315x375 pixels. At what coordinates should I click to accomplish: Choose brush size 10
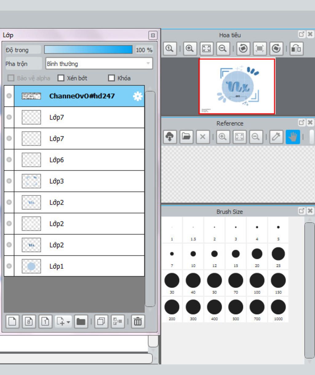pyautogui.click(x=193, y=257)
